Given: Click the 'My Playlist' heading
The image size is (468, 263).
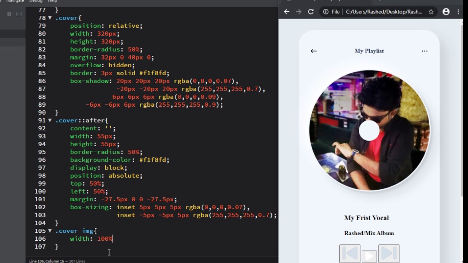Looking at the screenshot, I should pos(369,51).
